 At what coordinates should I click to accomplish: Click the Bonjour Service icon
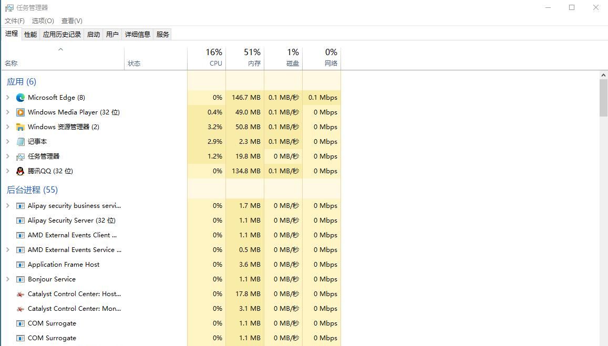click(20, 279)
